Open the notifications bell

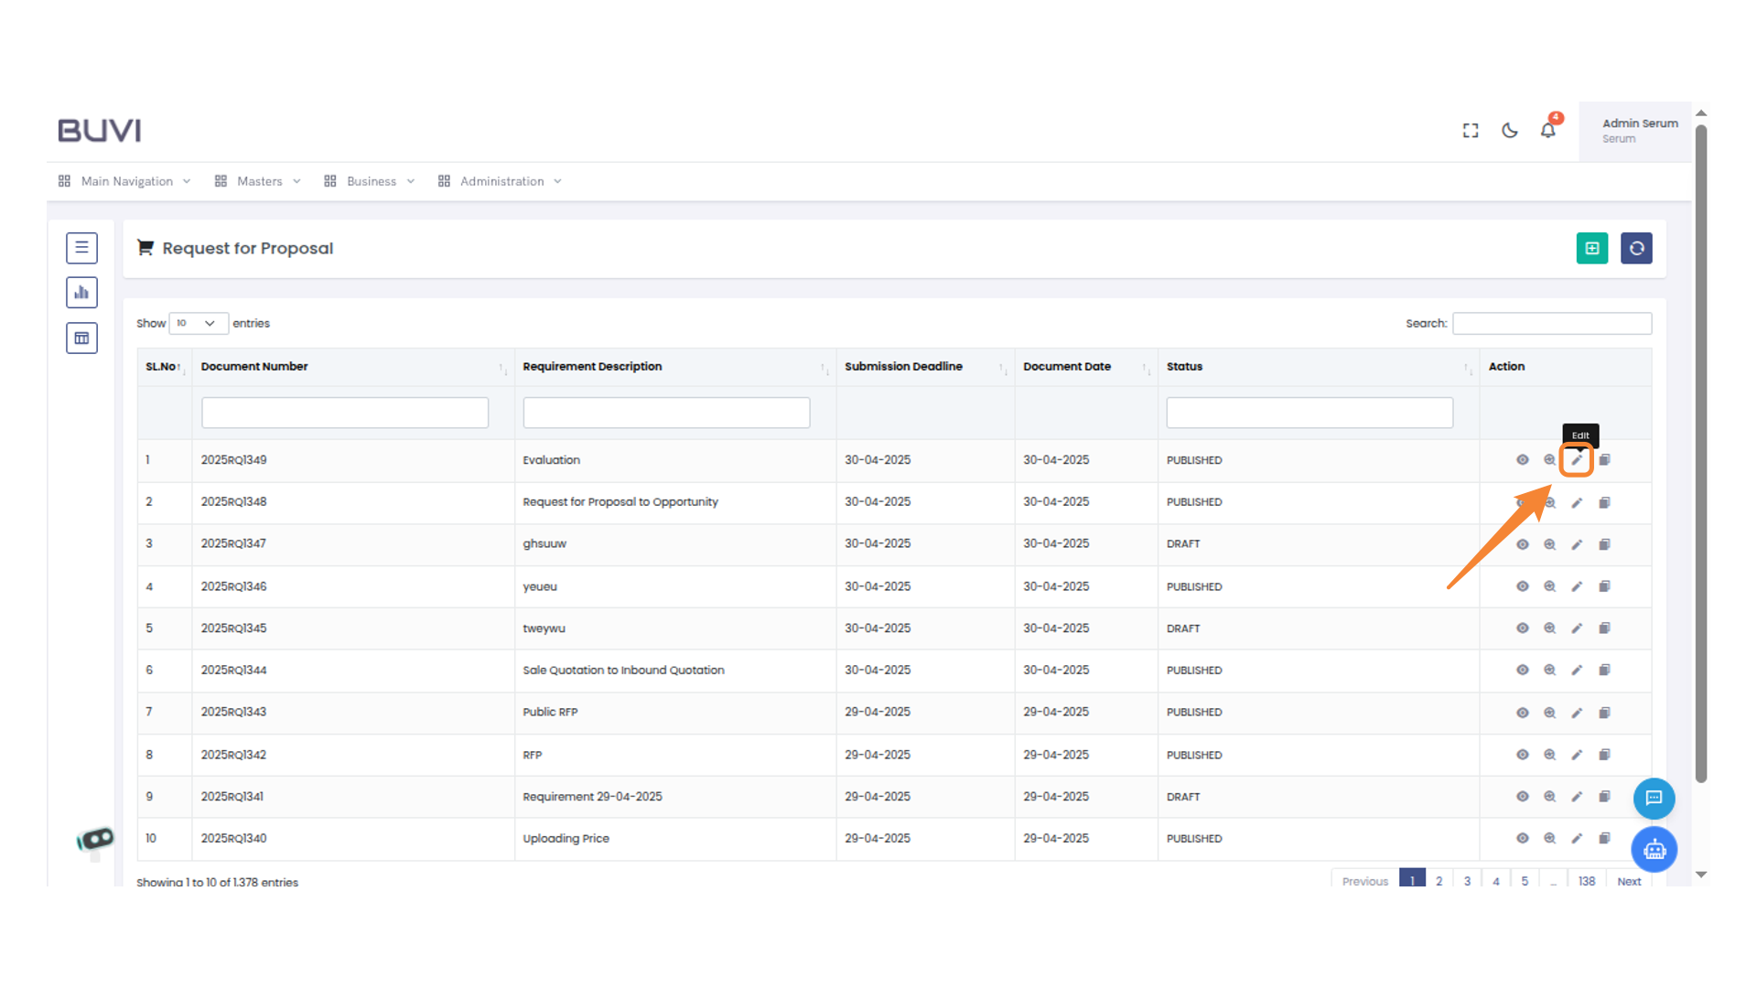click(1547, 130)
